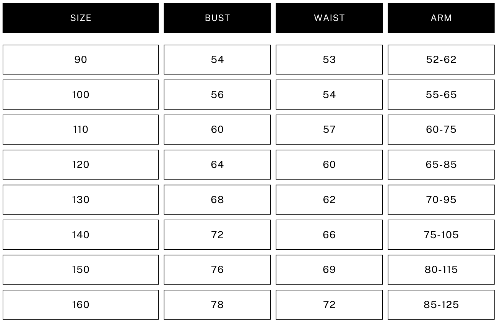This screenshot has width=497, height=323.
Task: Select the size 100 cell
Action: (81, 95)
